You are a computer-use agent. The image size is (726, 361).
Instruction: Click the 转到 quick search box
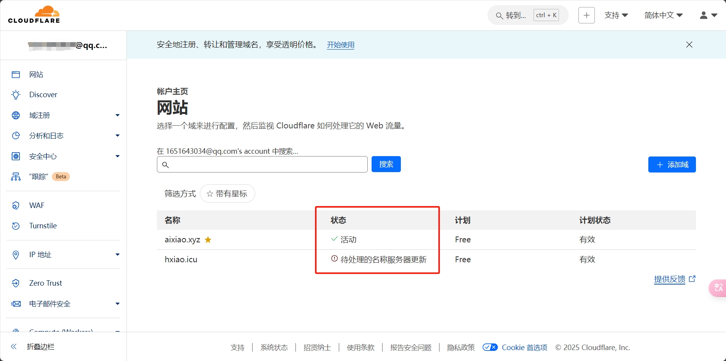tap(528, 15)
